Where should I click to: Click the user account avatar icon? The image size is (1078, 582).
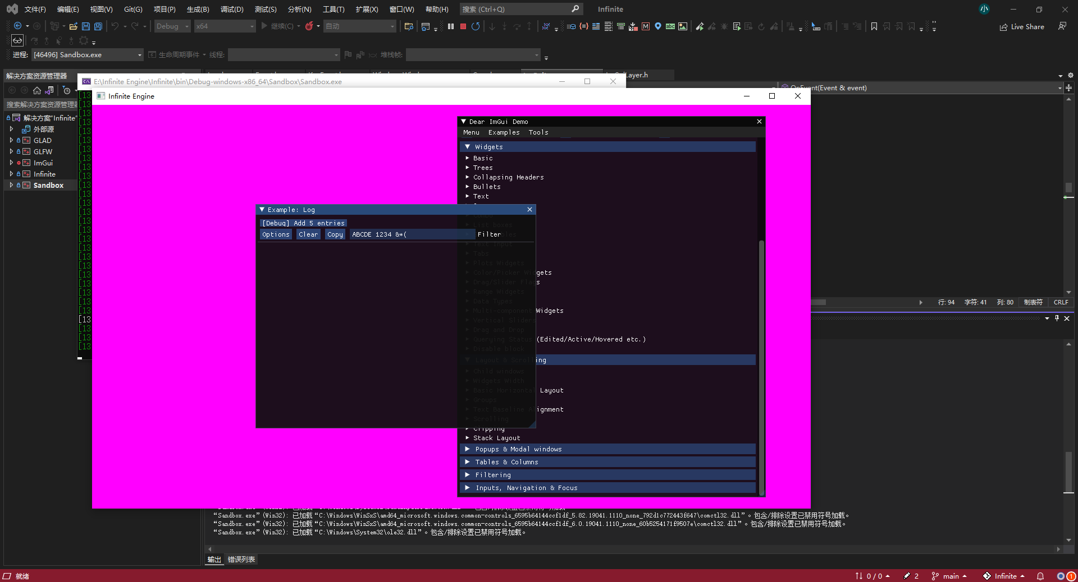(x=984, y=9)
